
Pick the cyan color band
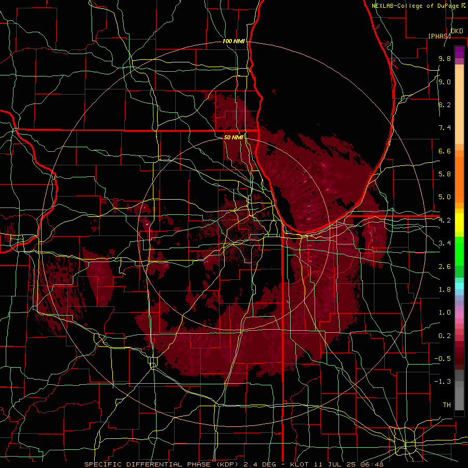(459, 286)
